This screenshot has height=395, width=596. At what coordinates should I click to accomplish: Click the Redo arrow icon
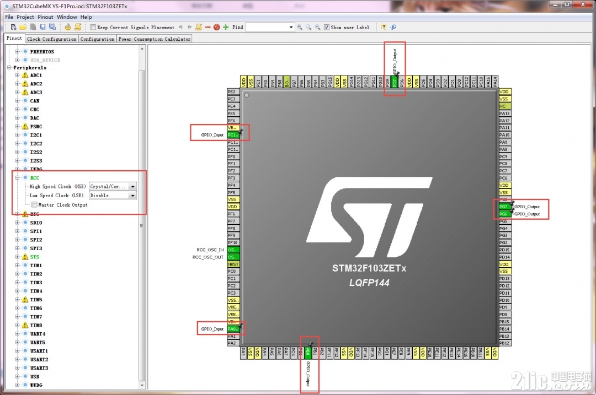pyautogui.click(x=190, y=28)
